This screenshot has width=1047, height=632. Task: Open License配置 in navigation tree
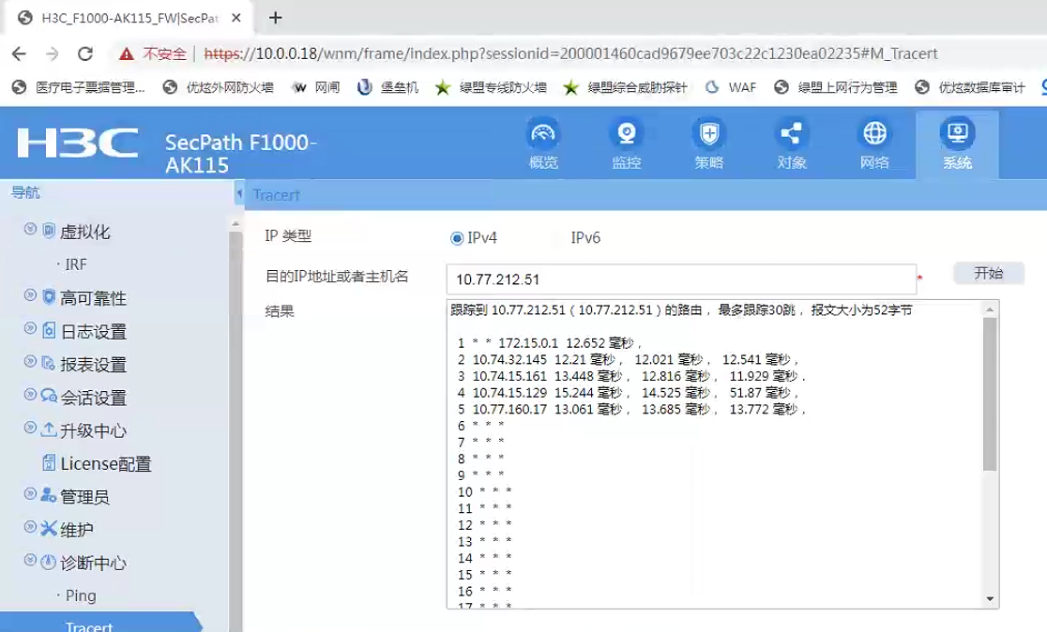(105, 463)
